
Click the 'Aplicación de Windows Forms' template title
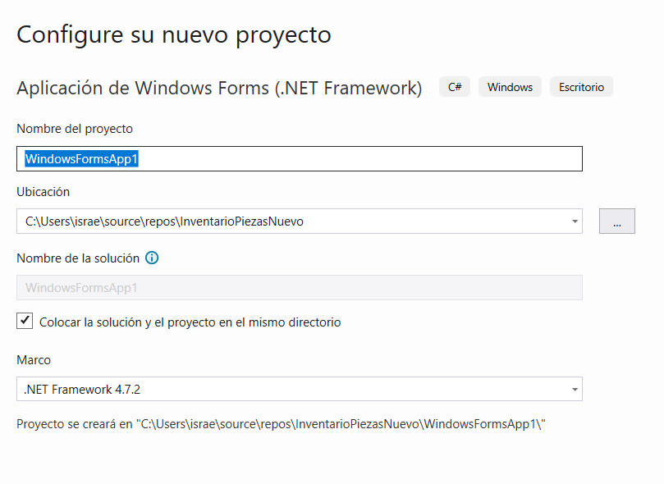pyautogui.click(x=219, y=88)
